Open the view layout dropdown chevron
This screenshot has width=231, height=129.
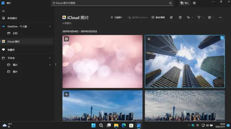point(214,17)
